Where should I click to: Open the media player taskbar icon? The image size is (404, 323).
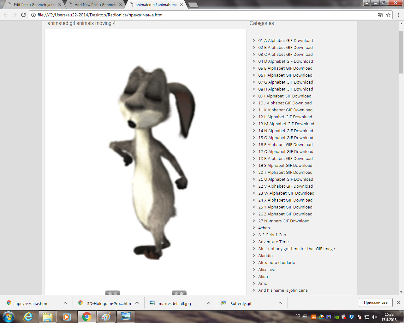67,317
